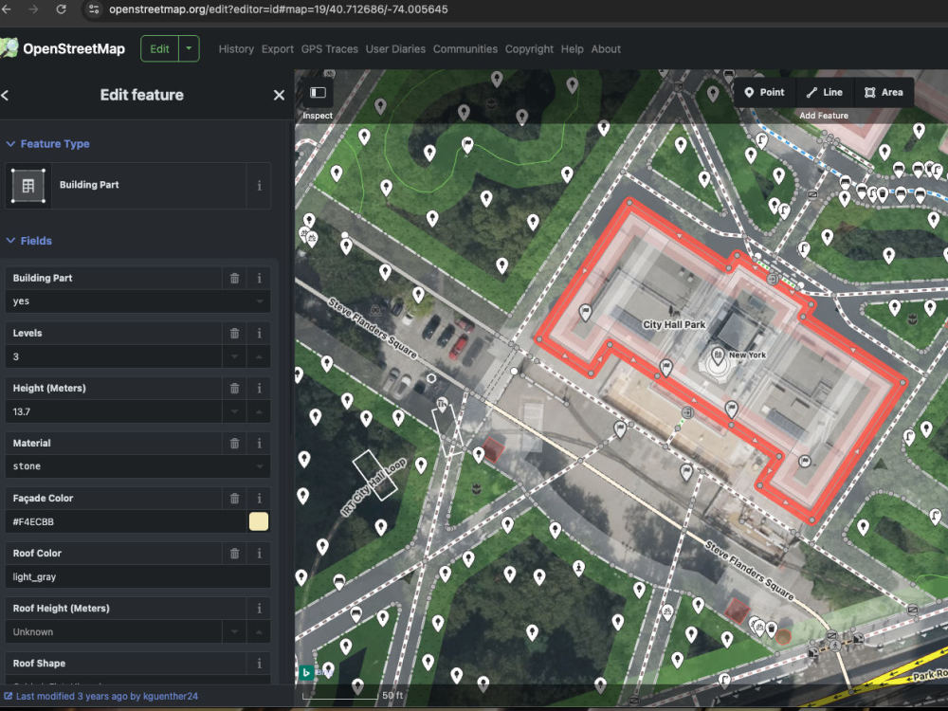This screenshot has height=711, width=948.
Task: Open the Copyright page
Action: click(x=529, y=49)
